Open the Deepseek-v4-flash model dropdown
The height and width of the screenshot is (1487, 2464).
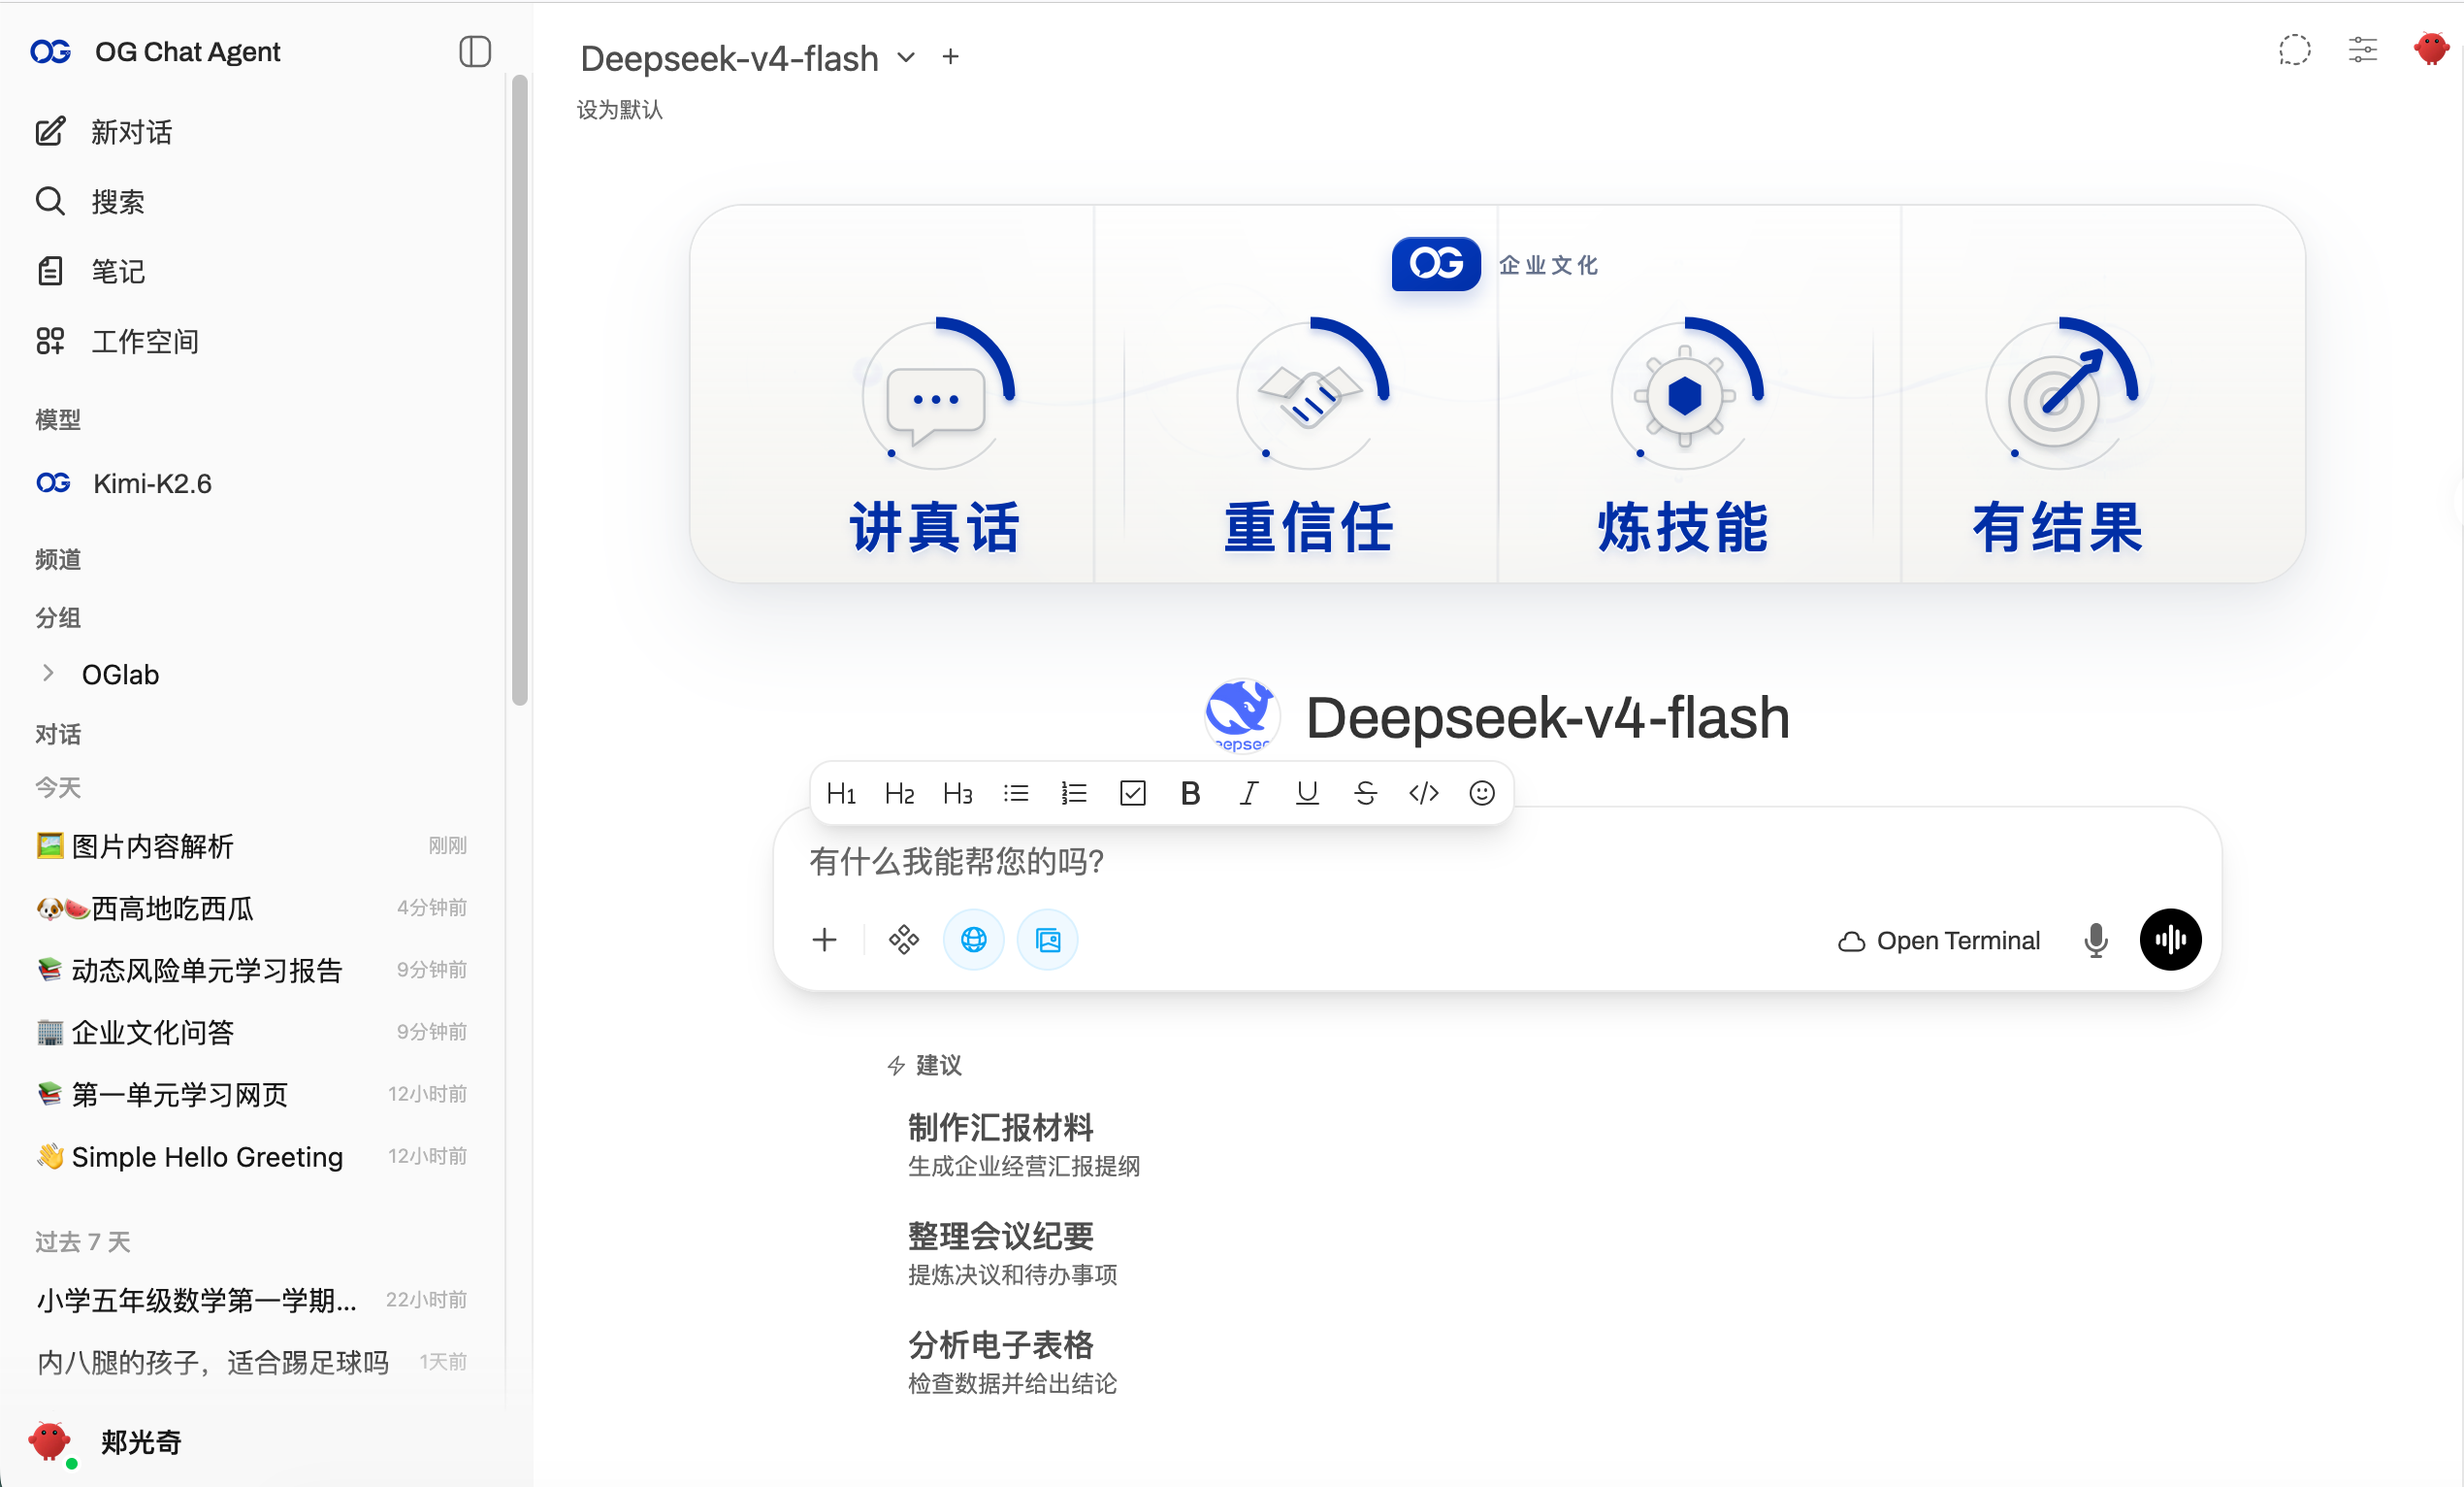747,58
